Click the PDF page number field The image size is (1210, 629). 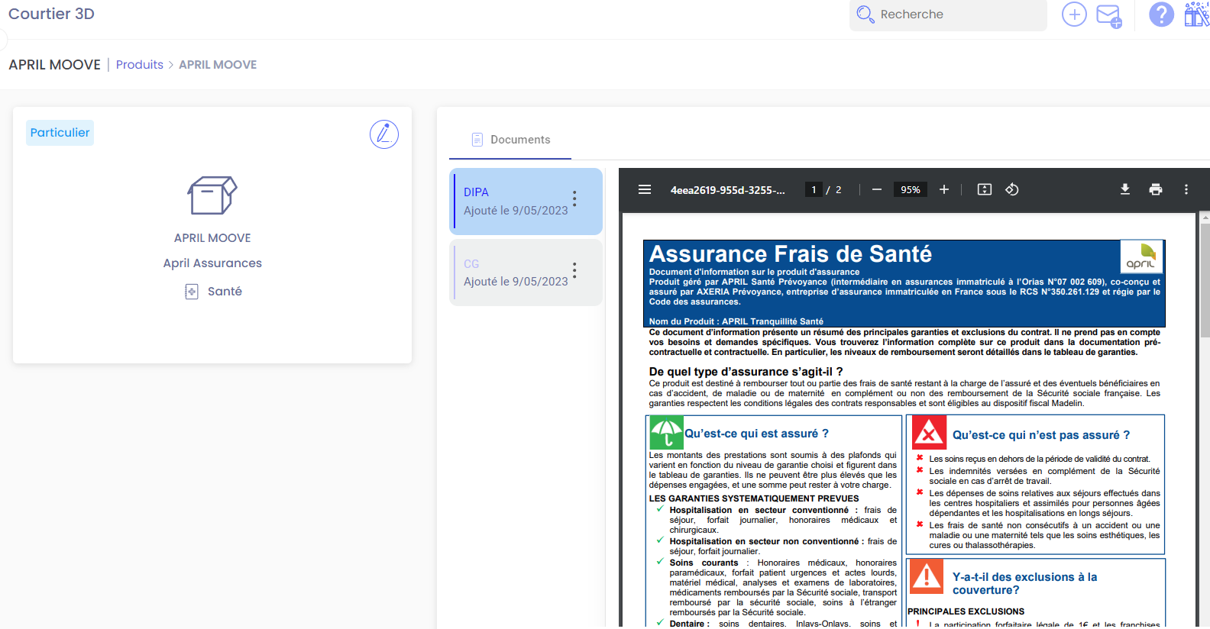(x=814, y=189)
